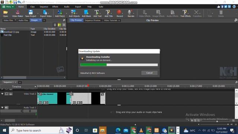Adjust the Audio Track 1 volume slider
Image resolution: width=238 pixels, height=134 pixels.
click(12, 111)
